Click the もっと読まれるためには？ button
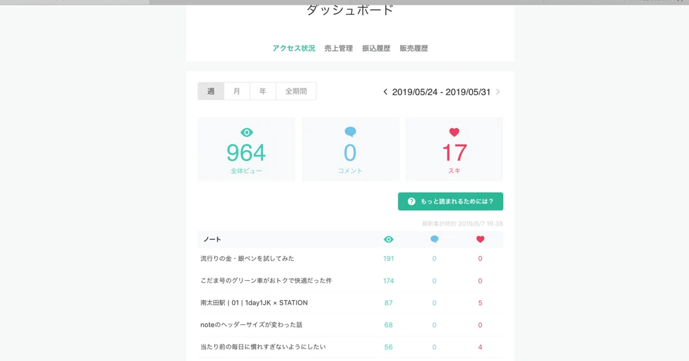 451,201
